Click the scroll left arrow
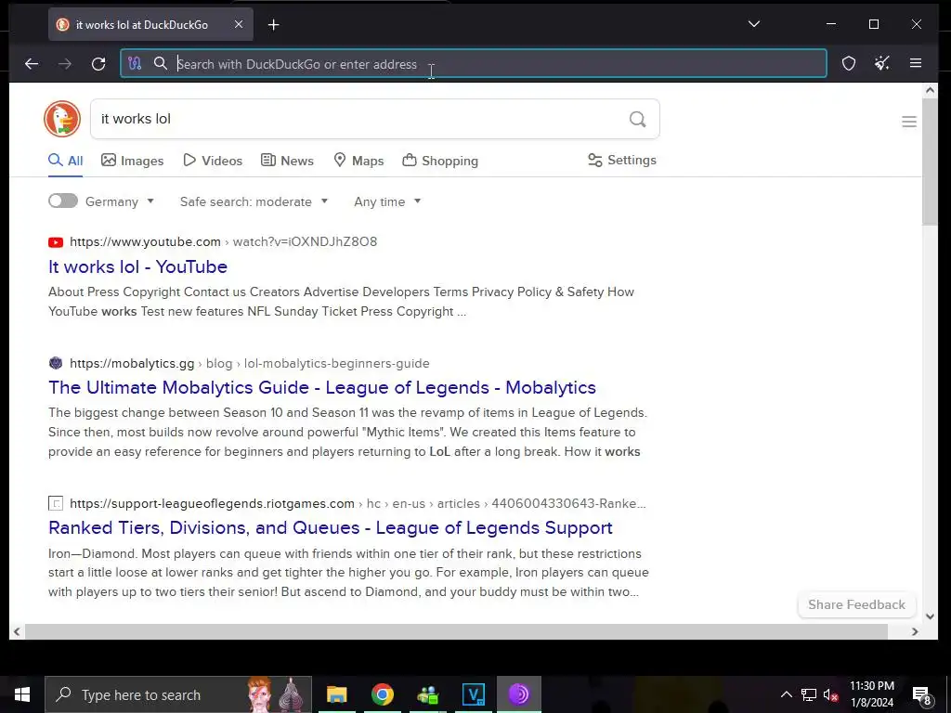This screenshot has height=713, width=951. click(17, 631)
